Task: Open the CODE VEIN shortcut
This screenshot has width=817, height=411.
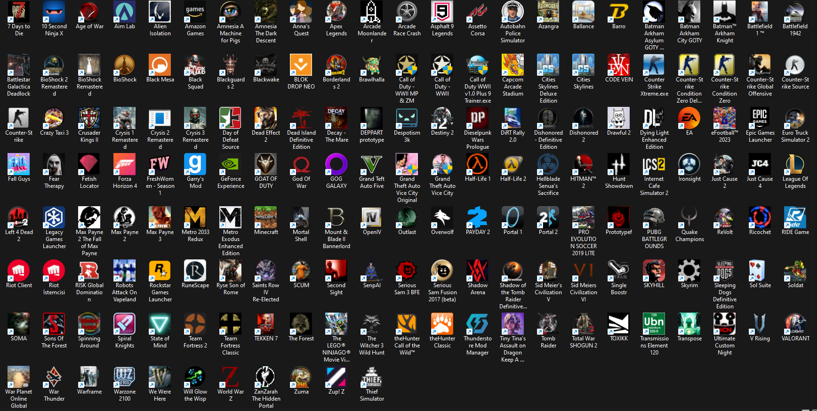Action: click(619, 65)
